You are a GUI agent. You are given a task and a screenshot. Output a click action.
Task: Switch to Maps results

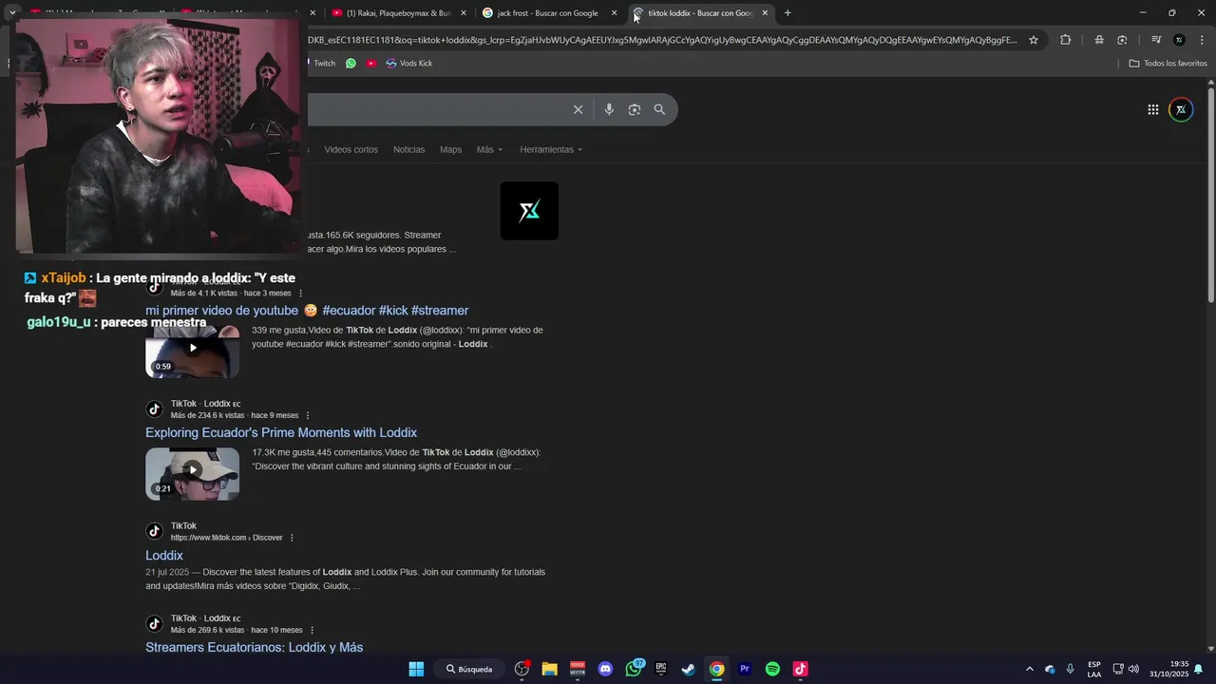450,149
